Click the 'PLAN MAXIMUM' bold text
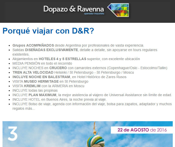The image size is (175, 147). pos(43,95)
